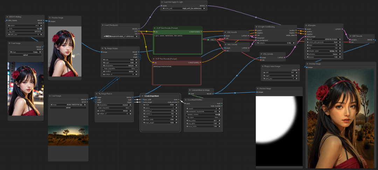
Task: Collapse the Empty Latent Image node via its dot
Action: [x=263, y=67]
